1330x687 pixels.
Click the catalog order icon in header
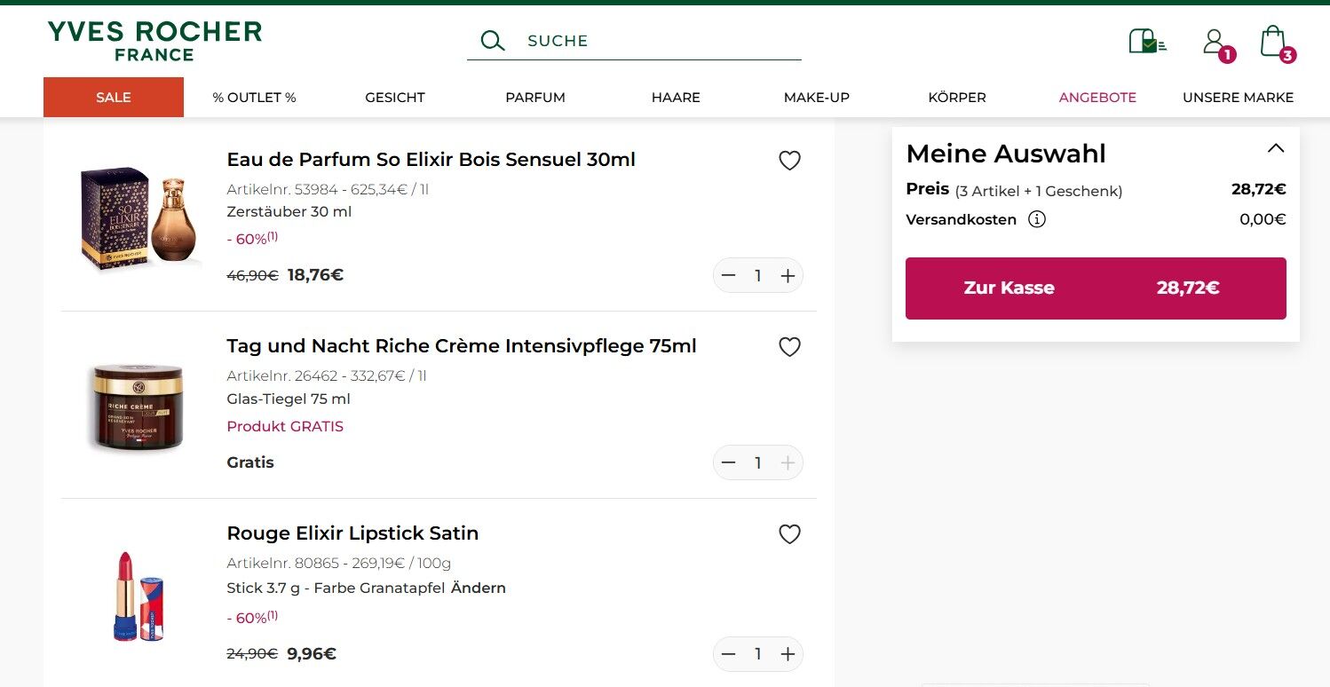[x=1146, y=42]
